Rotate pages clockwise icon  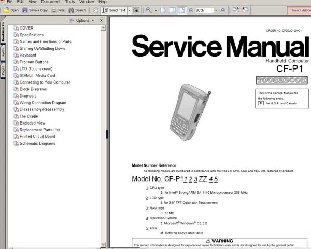tap(236, 10)
